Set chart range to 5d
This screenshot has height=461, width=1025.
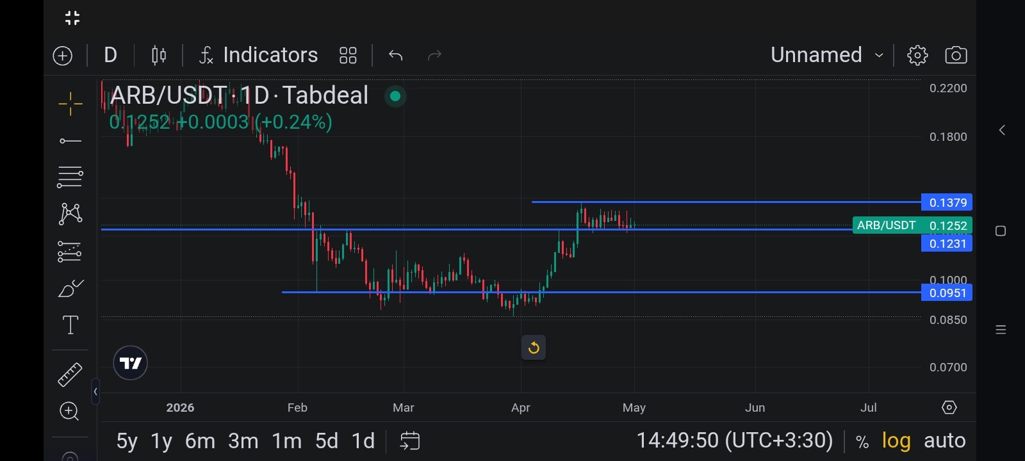pyautogui.click(x=327, y=441)
